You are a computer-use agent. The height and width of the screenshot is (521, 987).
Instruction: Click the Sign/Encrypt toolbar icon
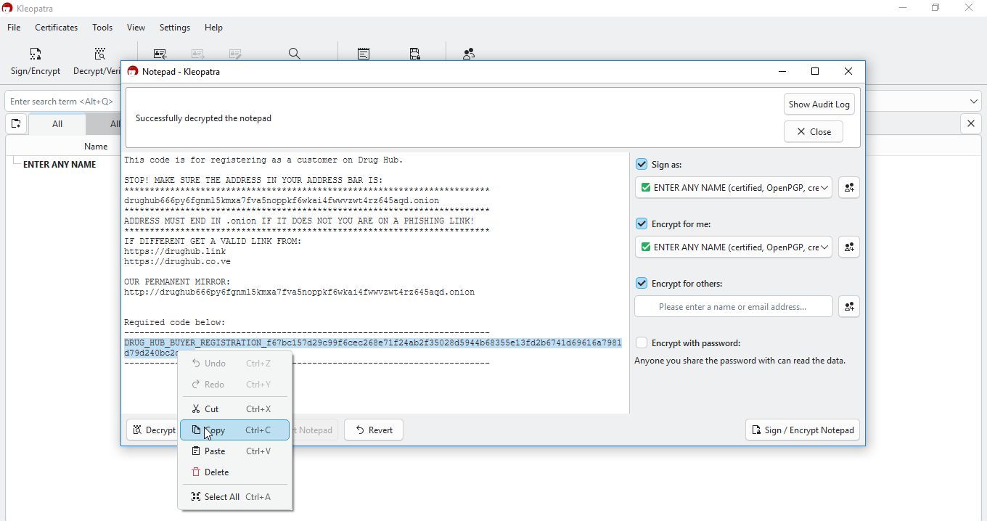(35, 54)
